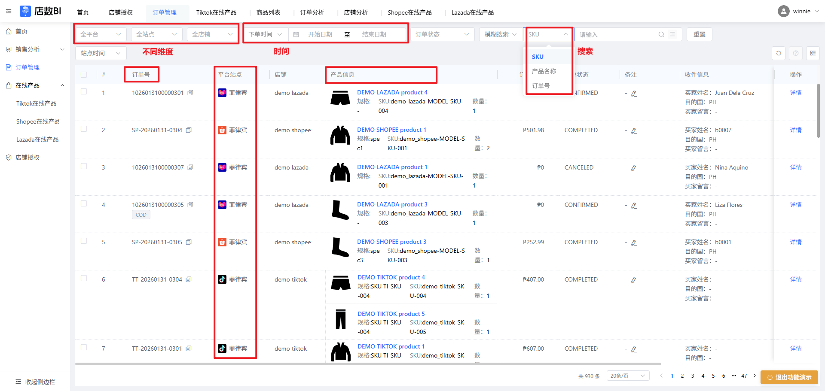Select 产品名称 in the search type list

(x=544, y=71)
